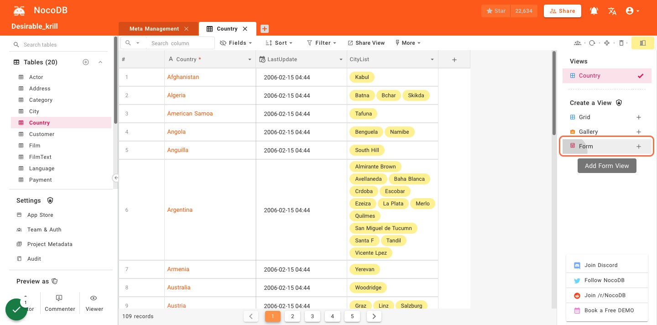657x325 pixels.
Task: Close the Country tab
Action: point(245,29)
